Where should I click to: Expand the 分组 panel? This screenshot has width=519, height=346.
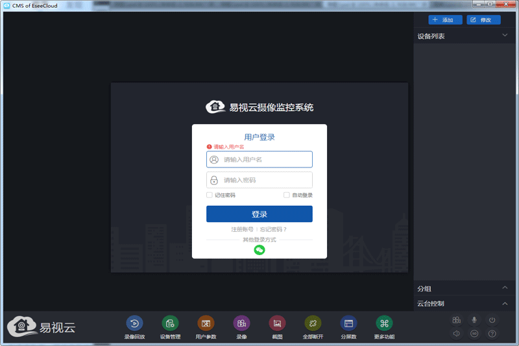[x=505, y=288]
